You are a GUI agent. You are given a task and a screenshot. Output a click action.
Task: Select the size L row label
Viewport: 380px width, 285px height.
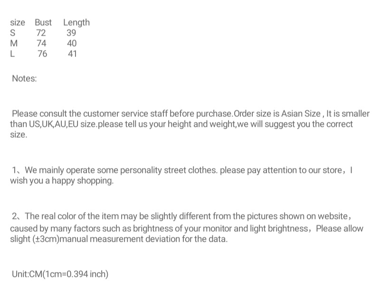pyautogui.click(x=12, y=54)
